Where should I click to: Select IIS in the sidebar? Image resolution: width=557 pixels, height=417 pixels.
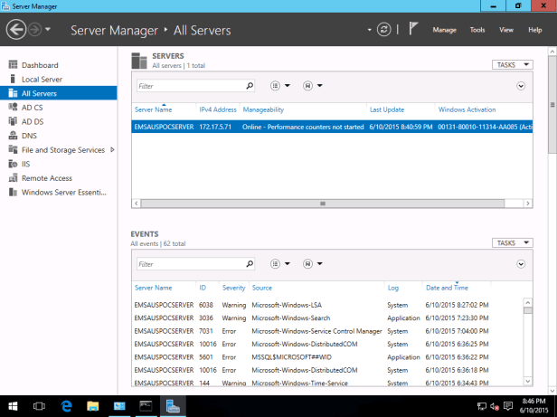pyautogui.click(x=27, y=164)
